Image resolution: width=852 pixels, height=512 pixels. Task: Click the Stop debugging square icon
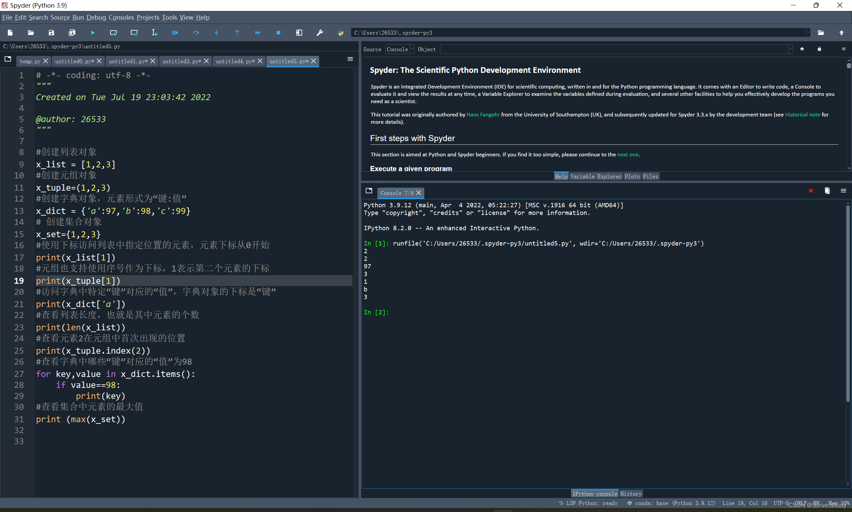tap(278, 33)
